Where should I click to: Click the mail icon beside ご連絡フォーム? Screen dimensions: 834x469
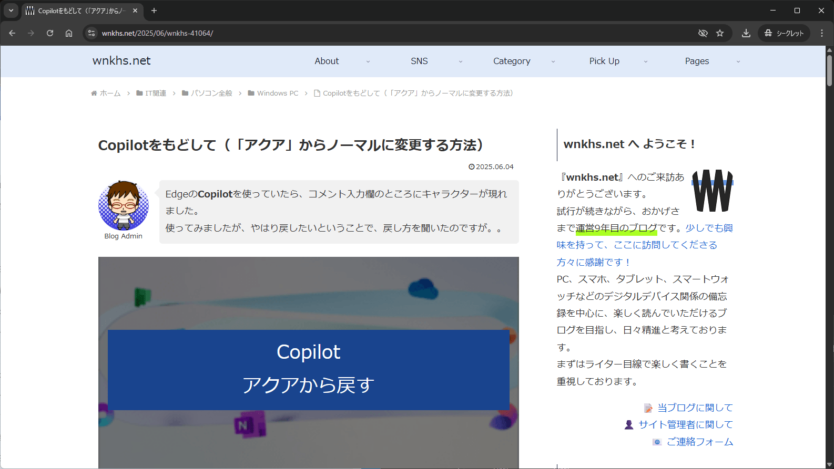pos(657,442)
